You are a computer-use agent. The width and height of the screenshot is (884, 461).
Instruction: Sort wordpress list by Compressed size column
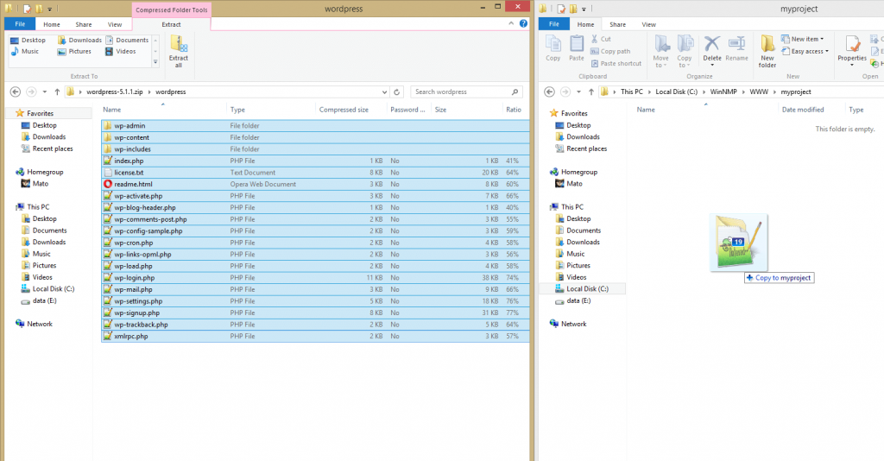tap(344, 110)
